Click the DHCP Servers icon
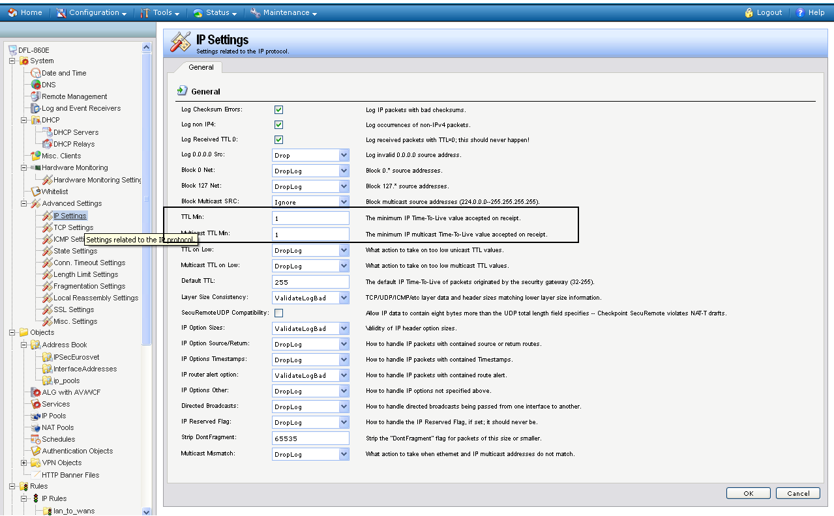The image size is (834, 516). click(48, 132)
